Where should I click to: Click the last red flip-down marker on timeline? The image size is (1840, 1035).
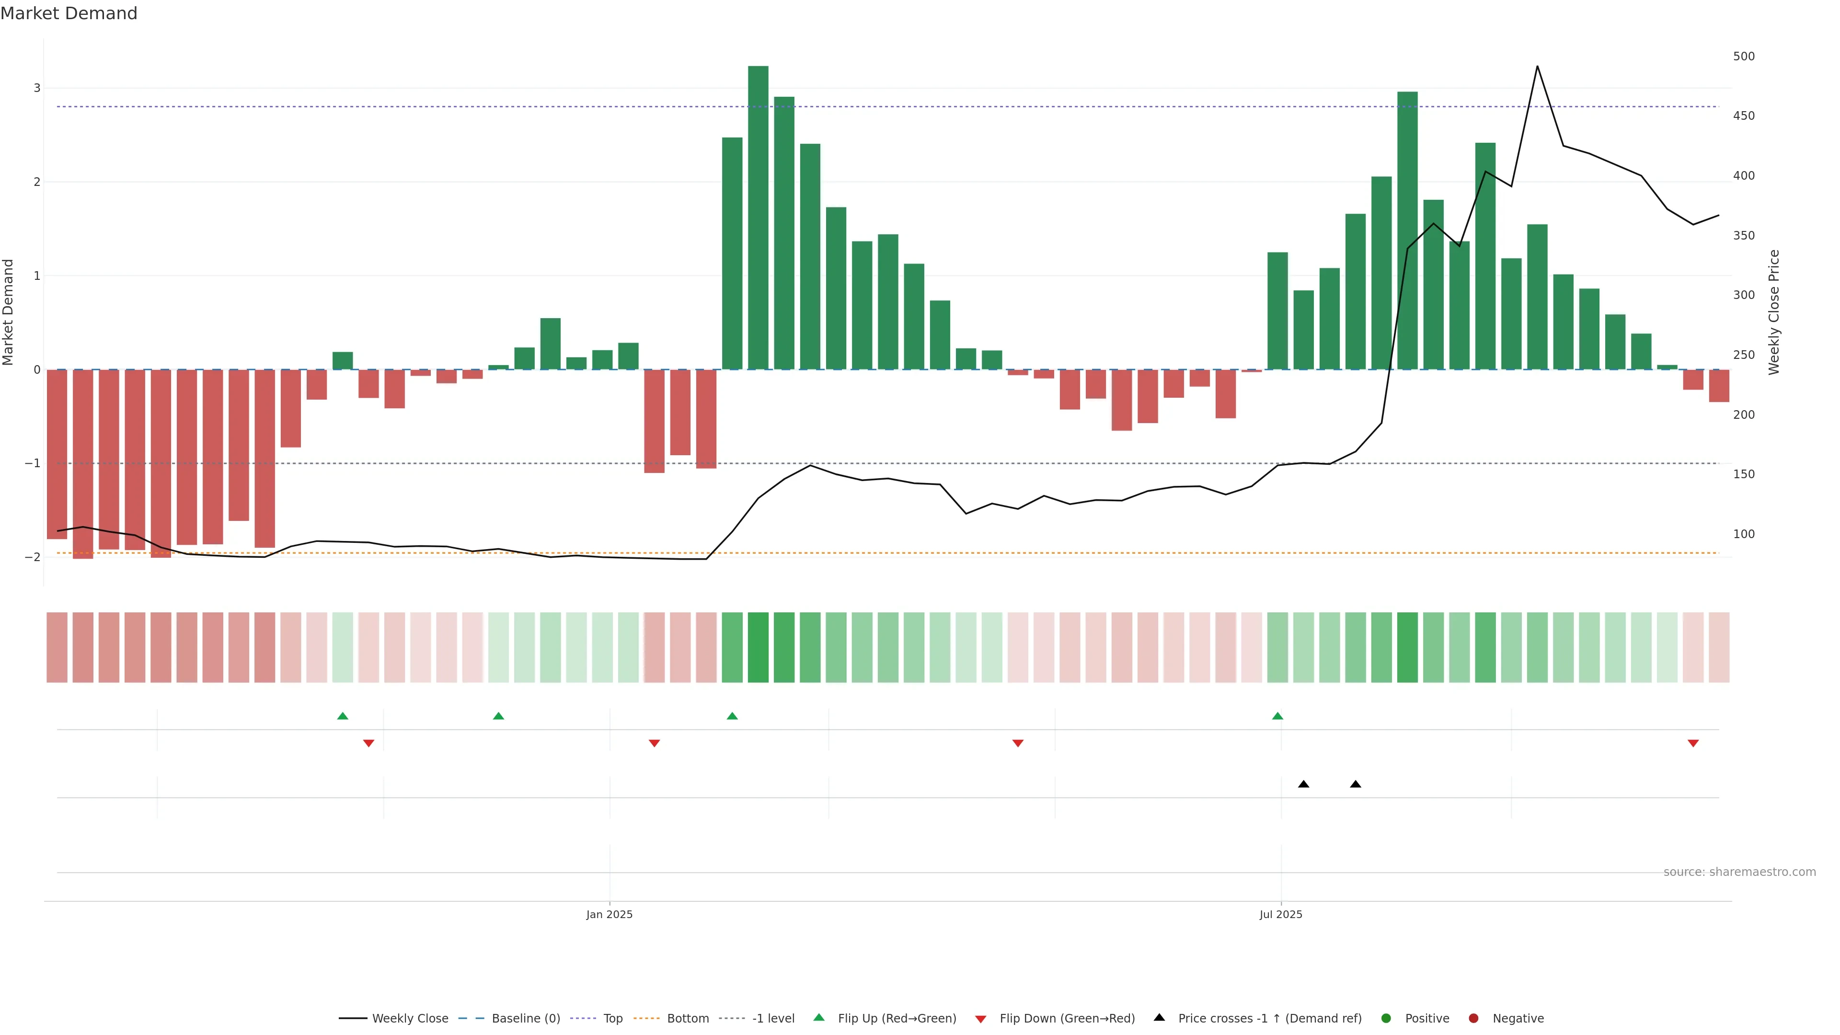click(x=1693, y=744)
